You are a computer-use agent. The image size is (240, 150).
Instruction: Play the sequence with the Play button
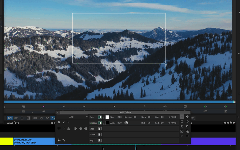pos(114,106)
